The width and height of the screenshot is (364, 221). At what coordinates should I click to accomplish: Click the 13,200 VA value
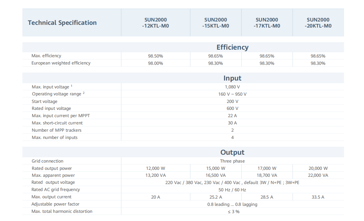tap(155, 175)
